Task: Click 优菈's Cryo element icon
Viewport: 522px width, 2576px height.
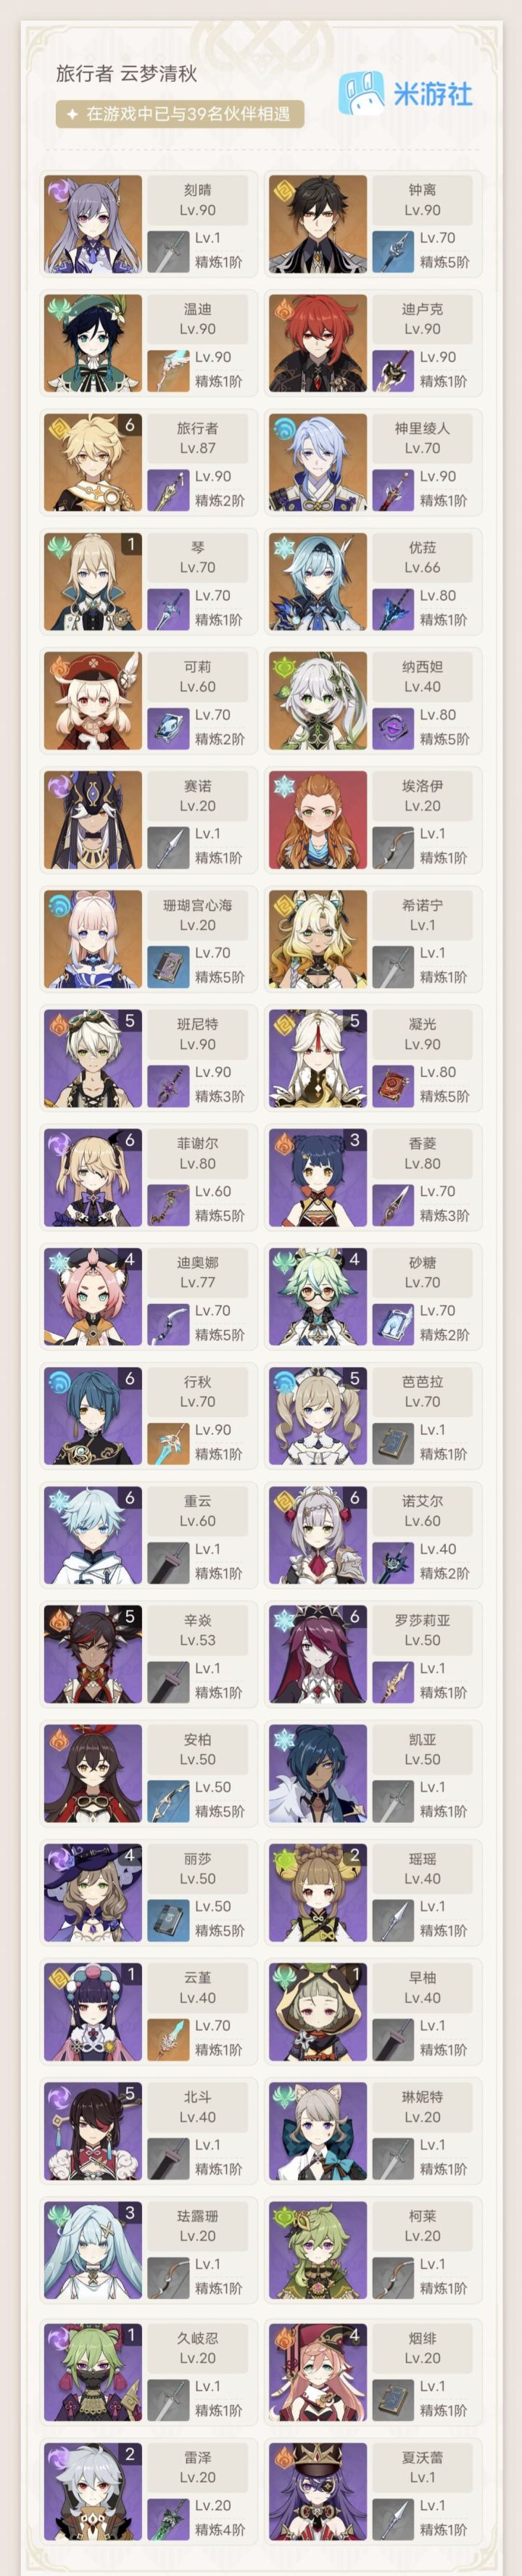Action: [x=284, y=547]
